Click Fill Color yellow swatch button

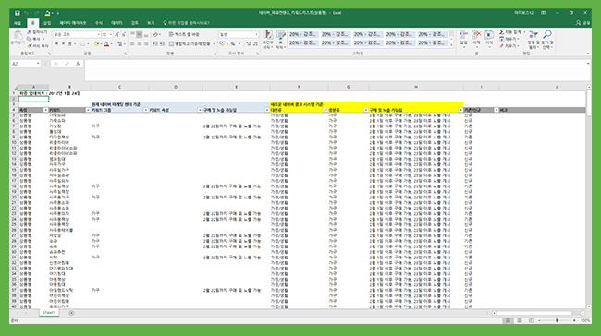pyautogui.click(x=96, y=44)
